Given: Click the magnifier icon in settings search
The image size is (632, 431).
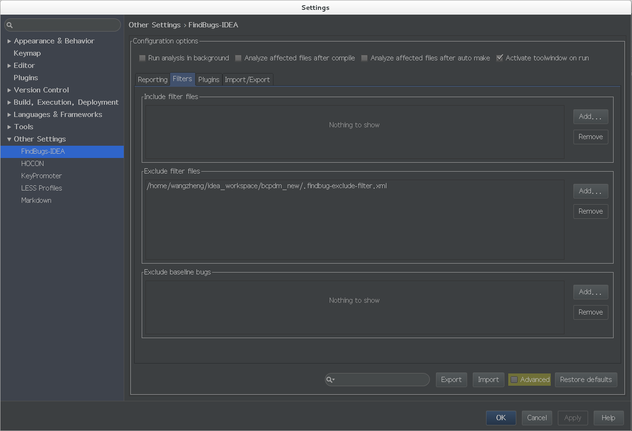Looking at the screenshot, I should (x=9, y=25).
